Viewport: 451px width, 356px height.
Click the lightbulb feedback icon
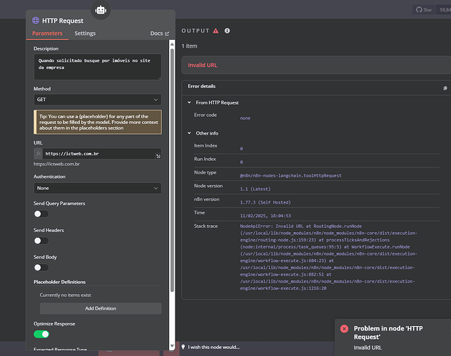coord(183,347)
